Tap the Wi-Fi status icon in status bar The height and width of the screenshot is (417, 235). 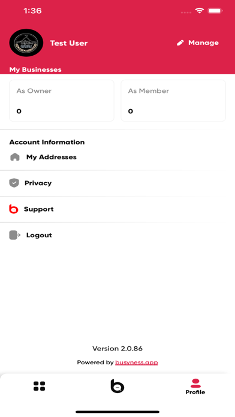[x=199, y=11]
